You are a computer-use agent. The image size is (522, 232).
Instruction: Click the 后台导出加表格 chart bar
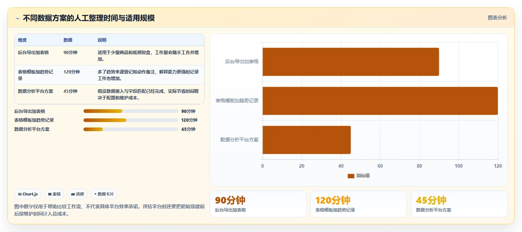[x=351, y=62]
